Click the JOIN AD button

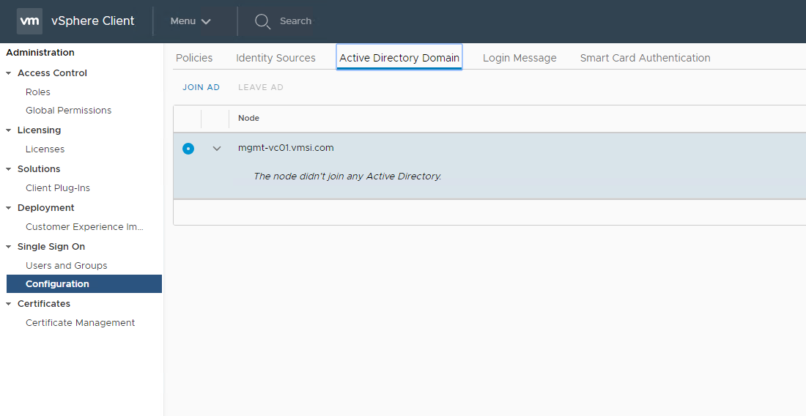click(201, 87)
